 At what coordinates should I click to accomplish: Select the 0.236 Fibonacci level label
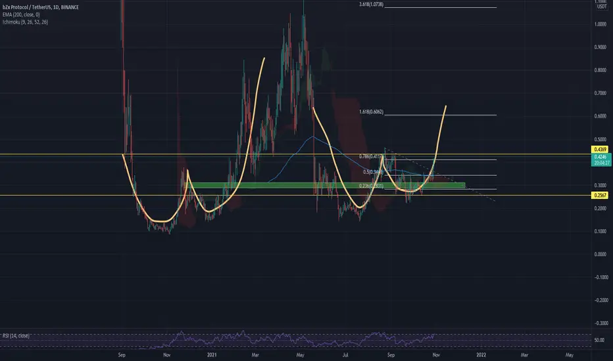[370, 186]
